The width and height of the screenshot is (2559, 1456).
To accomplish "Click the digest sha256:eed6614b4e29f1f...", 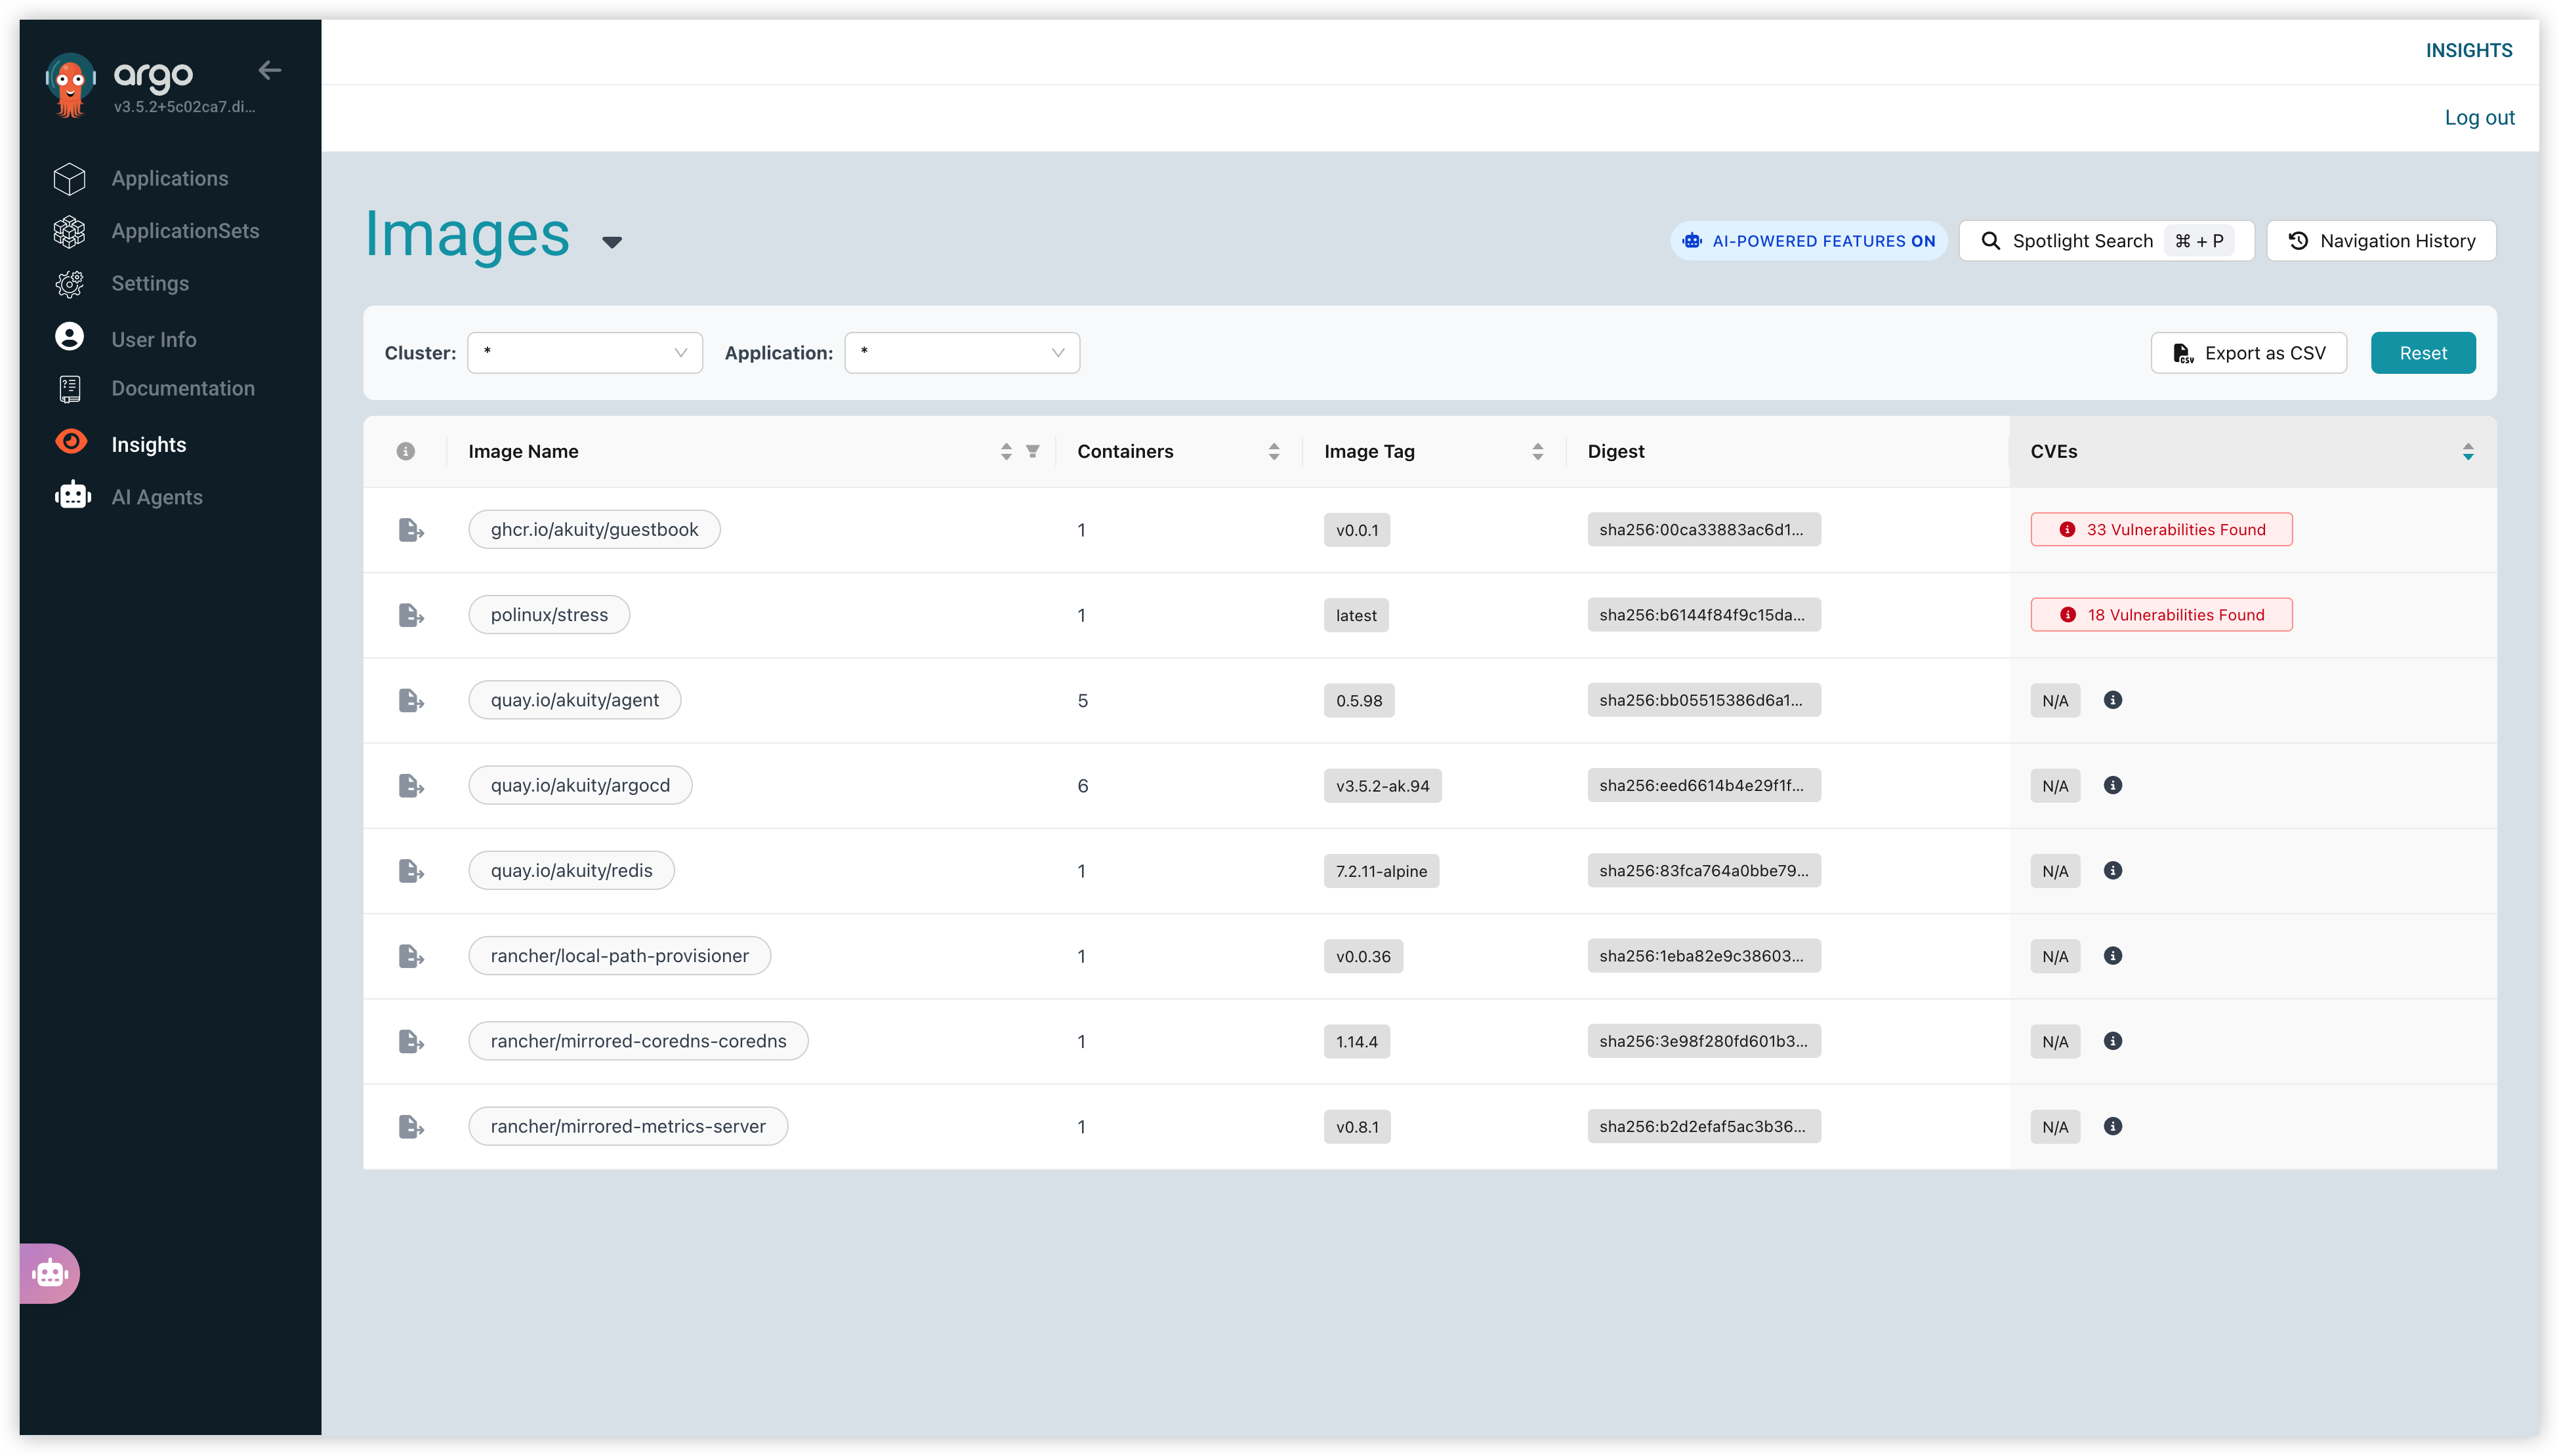I will [1703, 786].
